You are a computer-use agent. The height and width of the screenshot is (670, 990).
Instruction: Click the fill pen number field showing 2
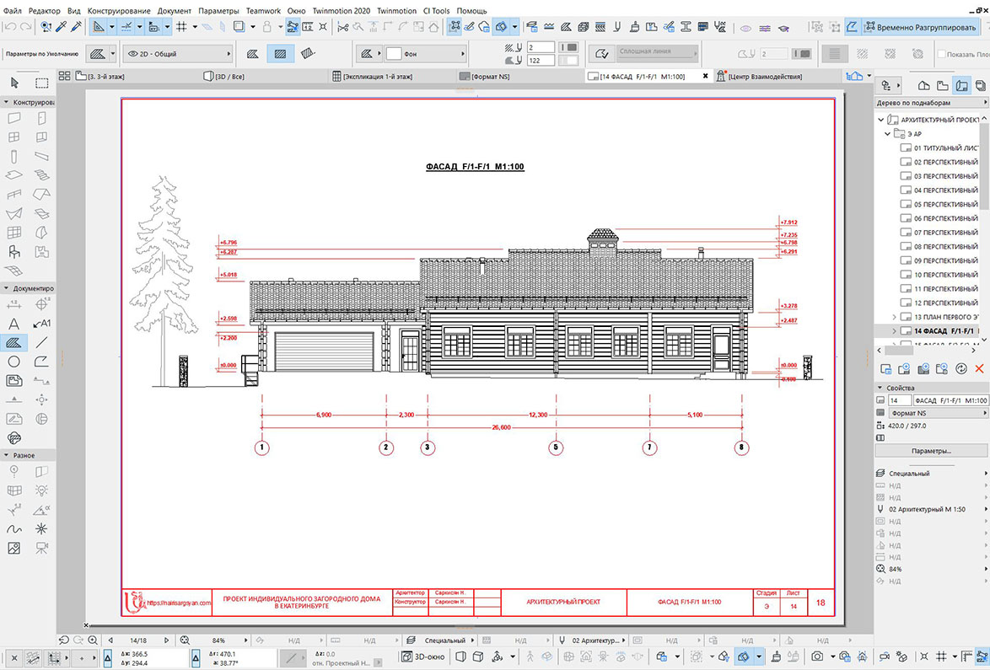pos(541,47)
